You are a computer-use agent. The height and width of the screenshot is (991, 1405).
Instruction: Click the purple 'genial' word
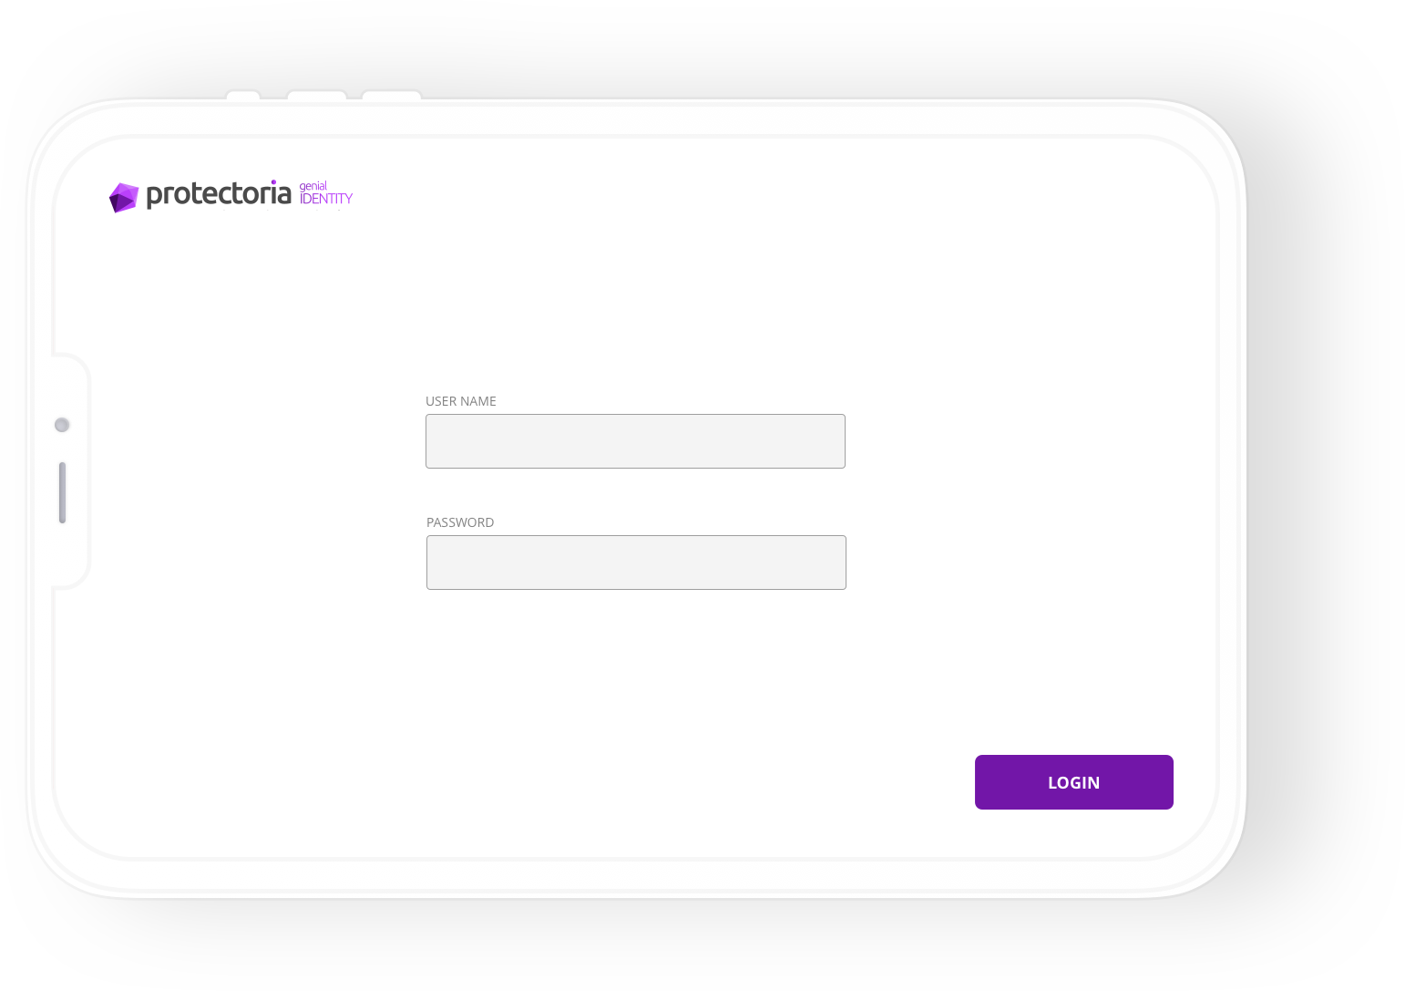pyautogui.click(x=313, y=186)
